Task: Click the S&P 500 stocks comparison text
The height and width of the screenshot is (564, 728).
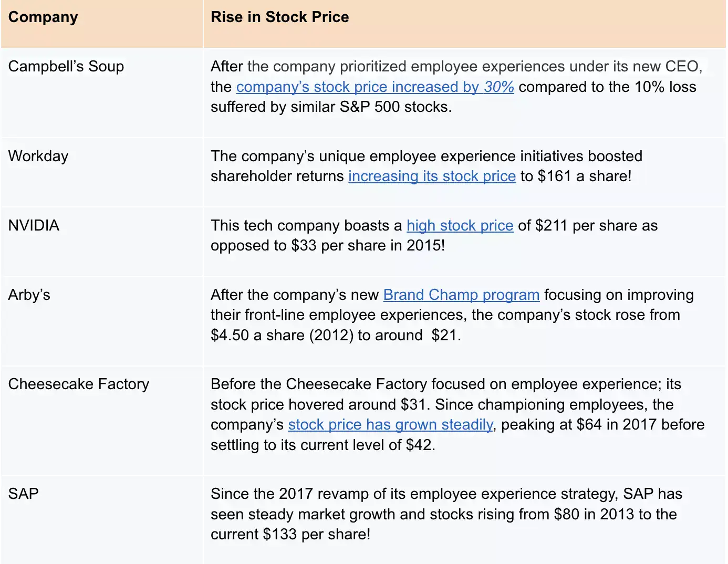Action: (x=331, y=107)
